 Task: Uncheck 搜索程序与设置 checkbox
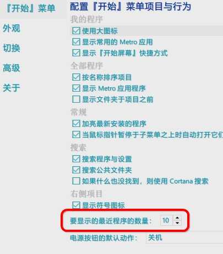pyautogui.click(x=76, y=159)
